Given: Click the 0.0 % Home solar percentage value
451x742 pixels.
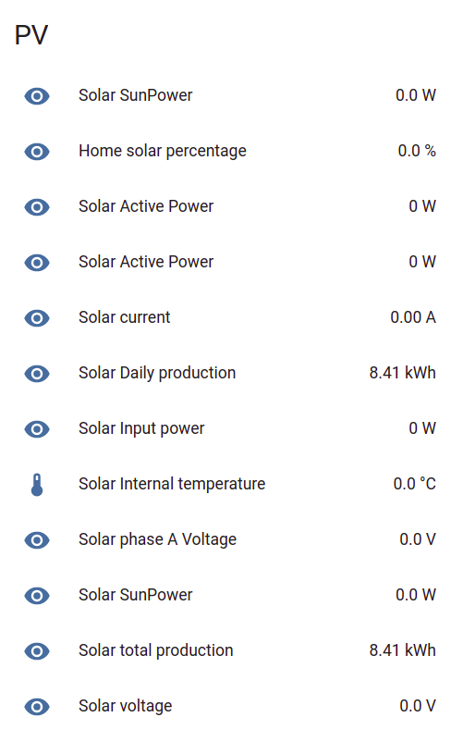Looking at the screenshot, I should pyautogui.click(x=417, y=151).
